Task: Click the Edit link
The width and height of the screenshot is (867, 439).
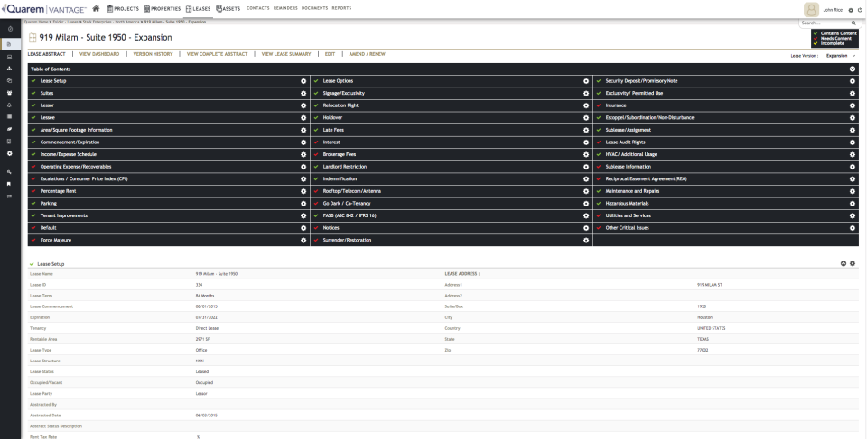Action: [x=331, y=54]
